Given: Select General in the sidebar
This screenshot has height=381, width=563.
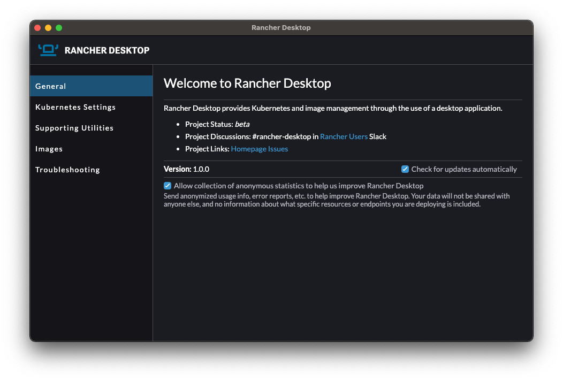Looking at the screenshot, I should click(51, 86).
